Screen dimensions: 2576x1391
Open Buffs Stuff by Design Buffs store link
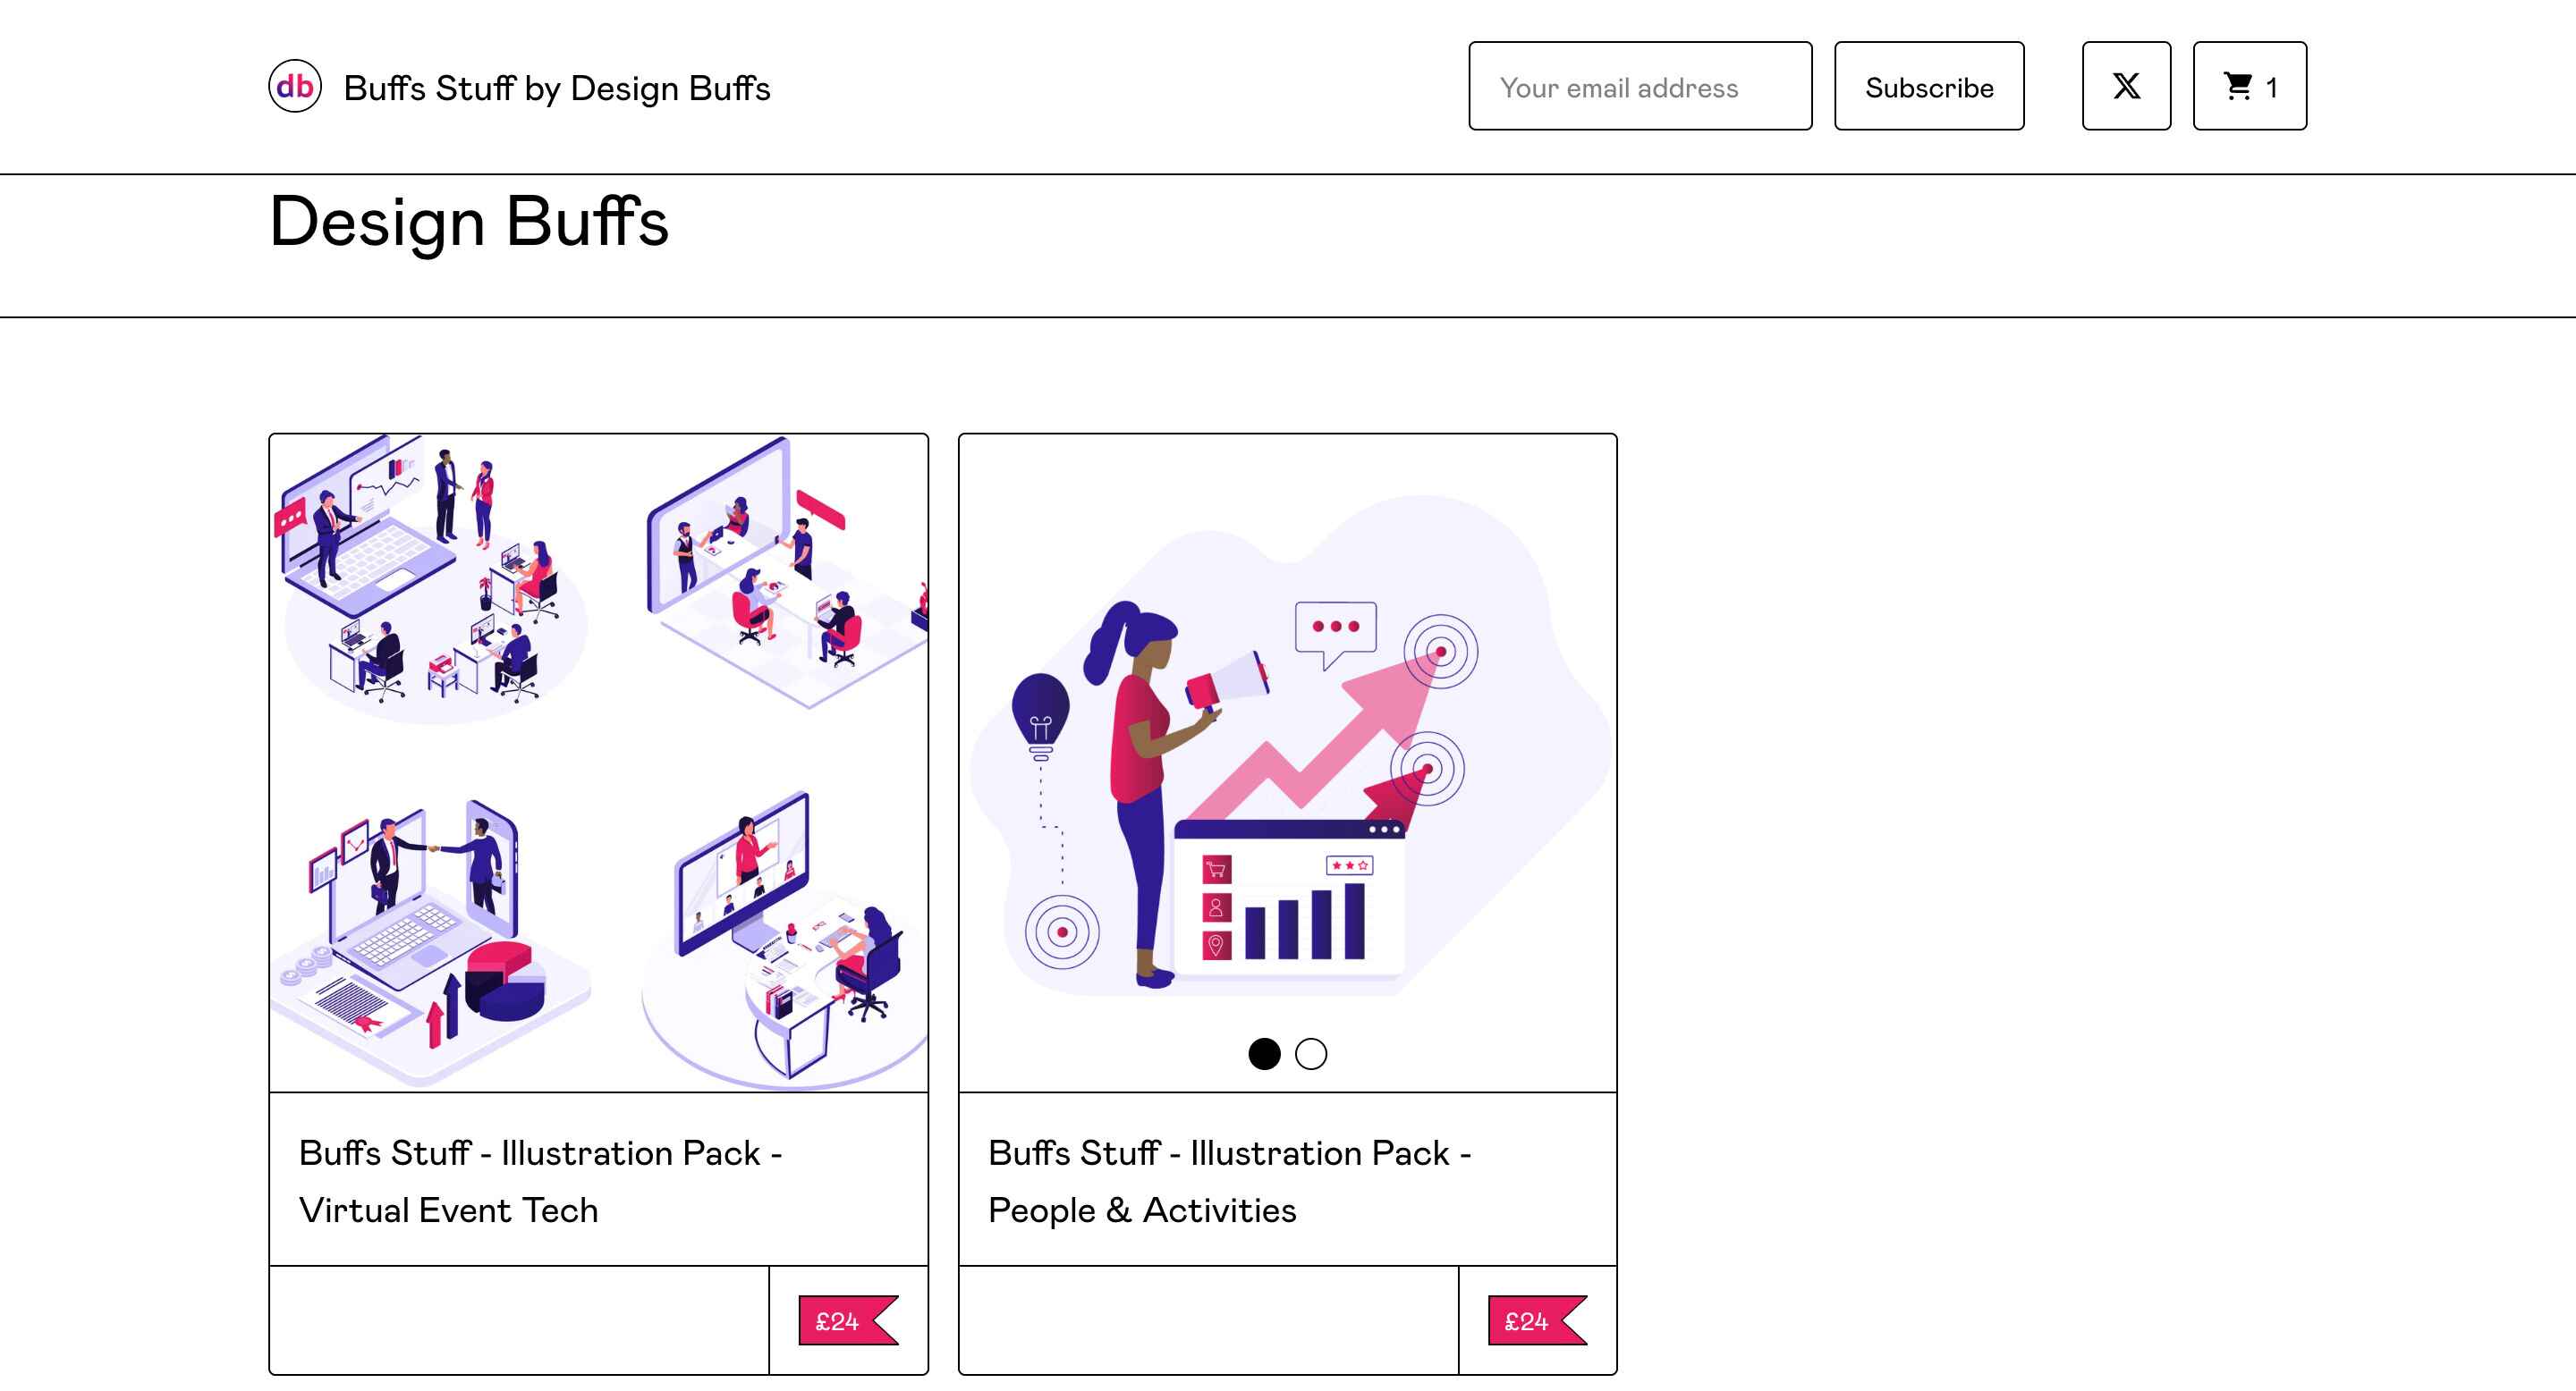556,88
